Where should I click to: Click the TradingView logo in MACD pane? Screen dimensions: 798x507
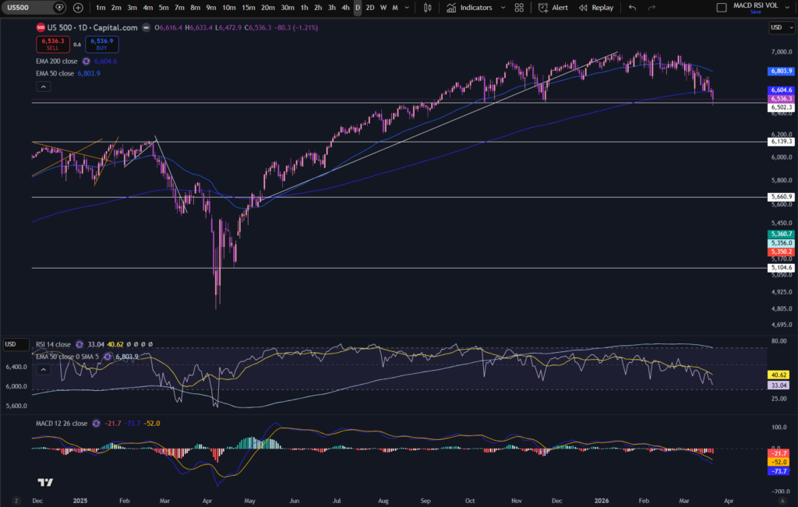coord(45,482)
